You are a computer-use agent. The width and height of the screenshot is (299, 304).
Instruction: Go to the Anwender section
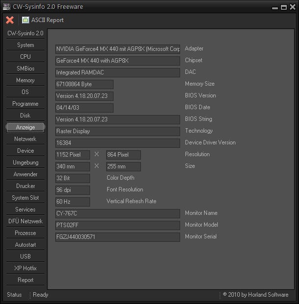(25, 174)
